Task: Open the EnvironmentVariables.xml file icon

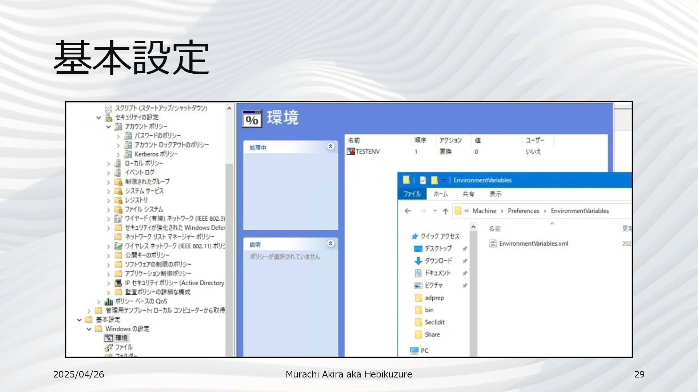Action: pos(493,244)
